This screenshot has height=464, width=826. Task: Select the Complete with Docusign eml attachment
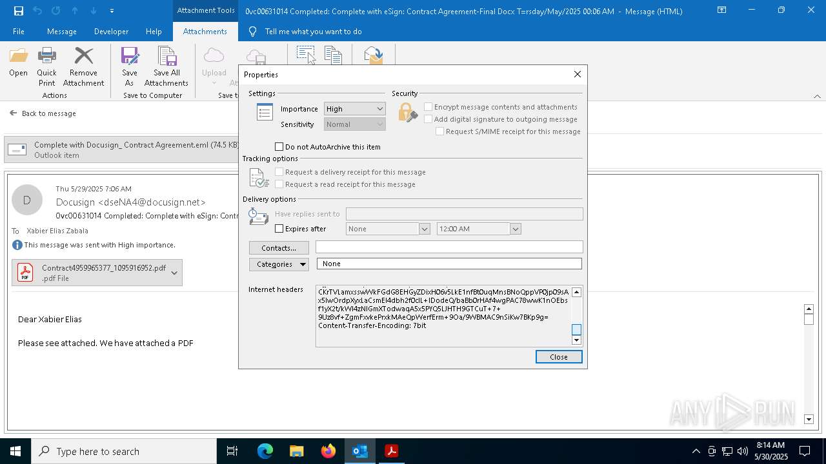pyautogui.click(x=123, y=150)
